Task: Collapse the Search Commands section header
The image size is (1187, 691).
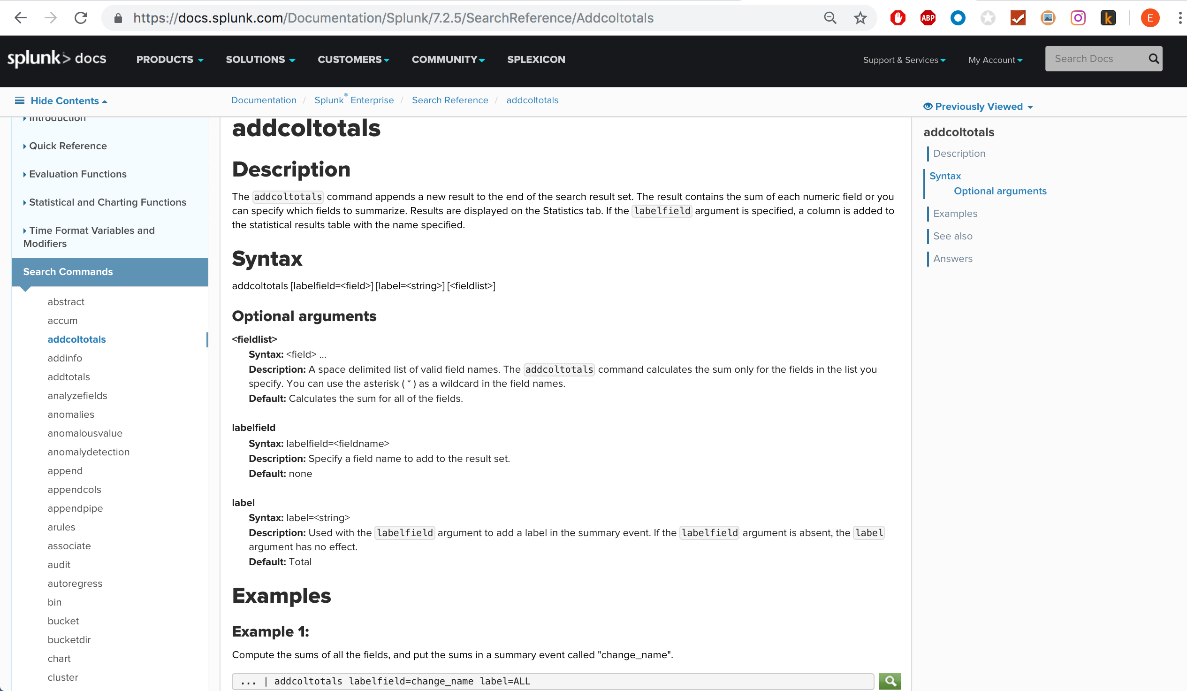Action: (x=110, y=272)
